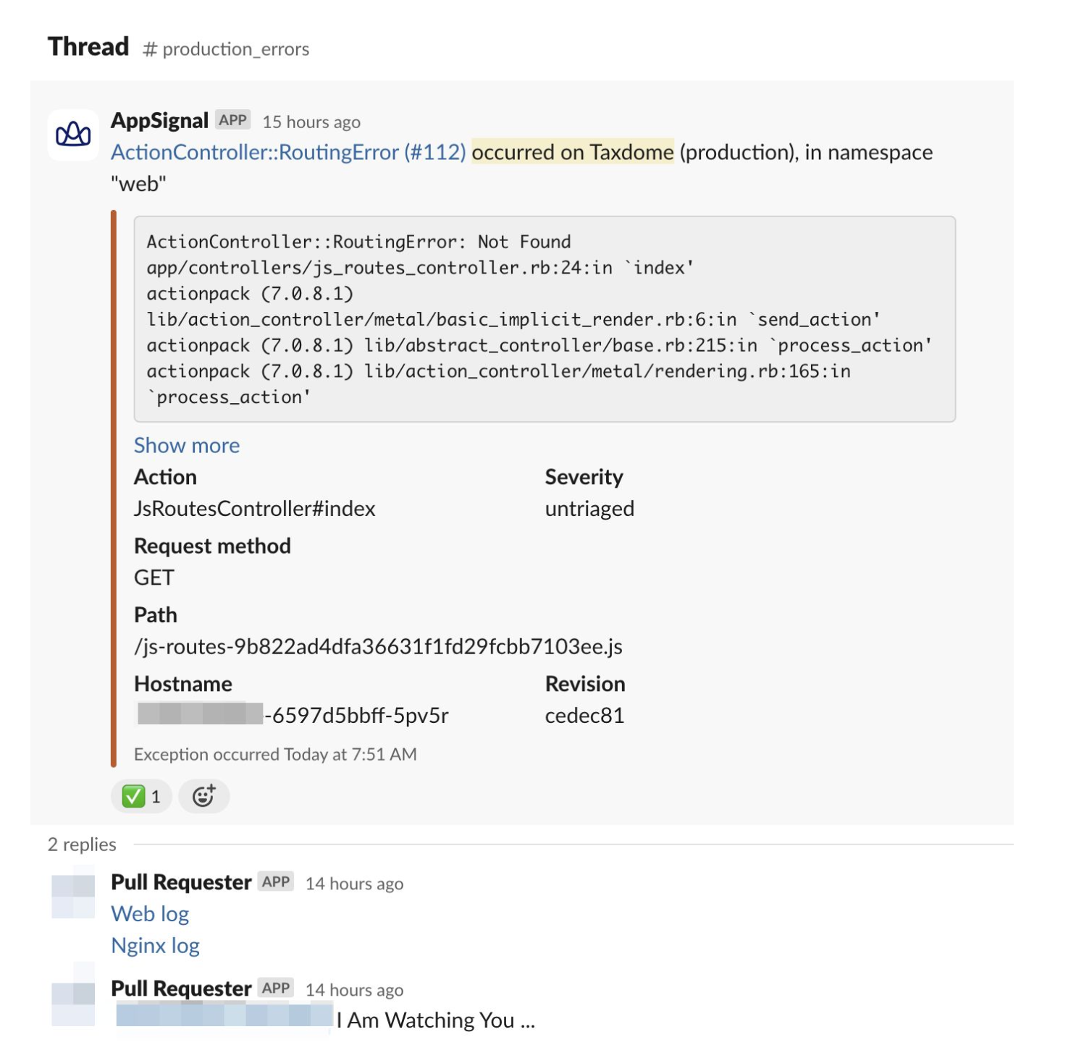Screen dimensions: 1076x1058
Task: Click the first Pull Requester avatar
Action: tap(73, 896)
